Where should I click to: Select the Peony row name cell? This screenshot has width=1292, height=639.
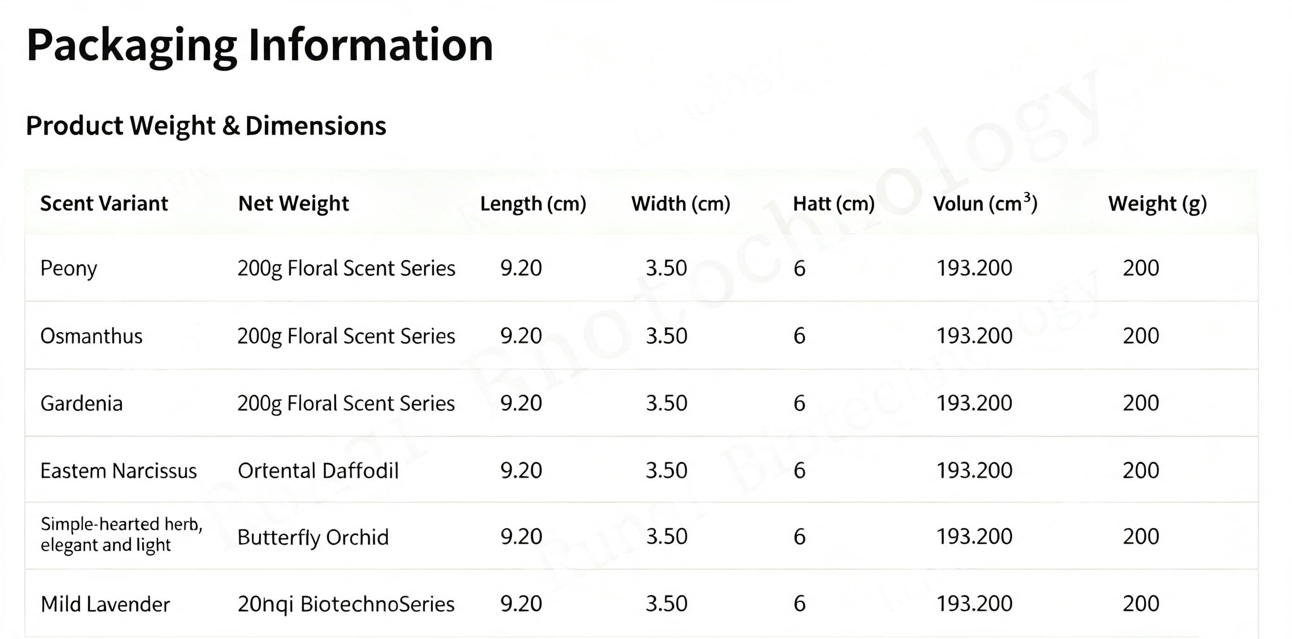(69, 268)
